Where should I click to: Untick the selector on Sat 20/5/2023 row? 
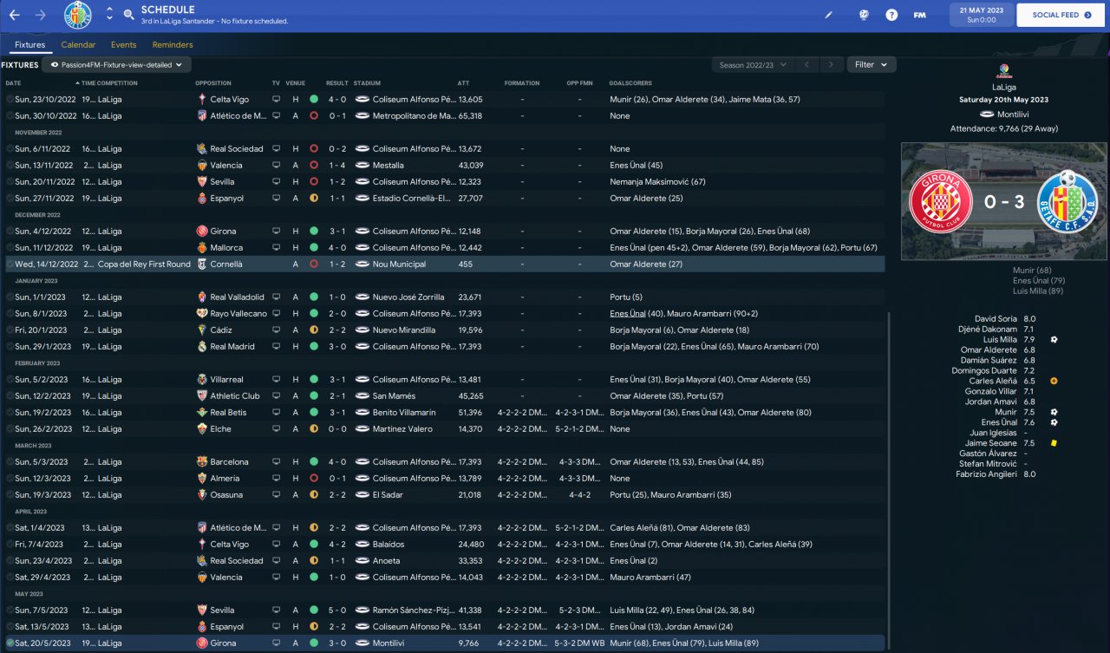[10, 643]
